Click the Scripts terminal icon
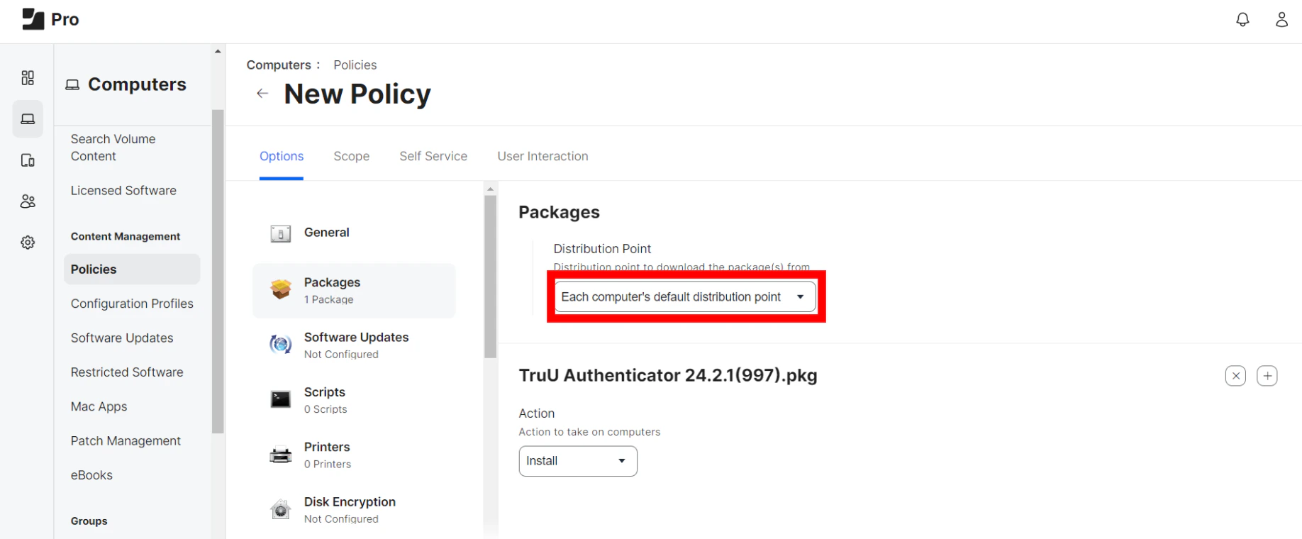Screen dimensions: 1302x539 coord(281,399)
